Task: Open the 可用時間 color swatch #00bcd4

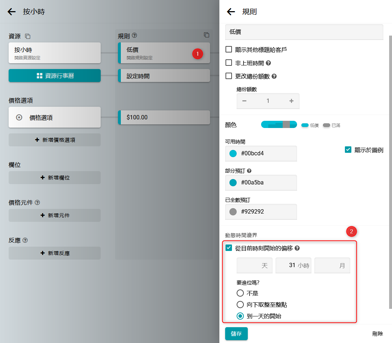Action: pos(233,154)
